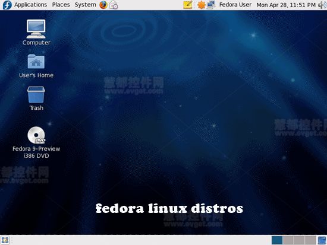
Task: Open the System menu
Action: [x=85, y=5]
